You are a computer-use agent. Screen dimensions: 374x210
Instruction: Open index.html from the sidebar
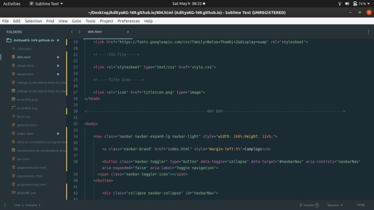(x=25, y=134)
